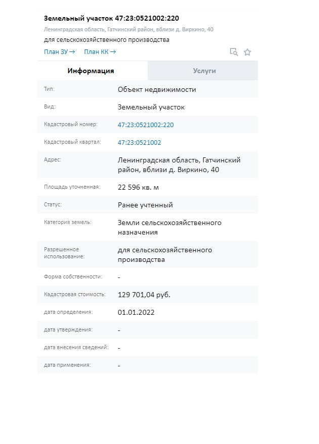Screen dimensions: 319x444
Task: Open the План КК link
Action: tap(100, 51)
